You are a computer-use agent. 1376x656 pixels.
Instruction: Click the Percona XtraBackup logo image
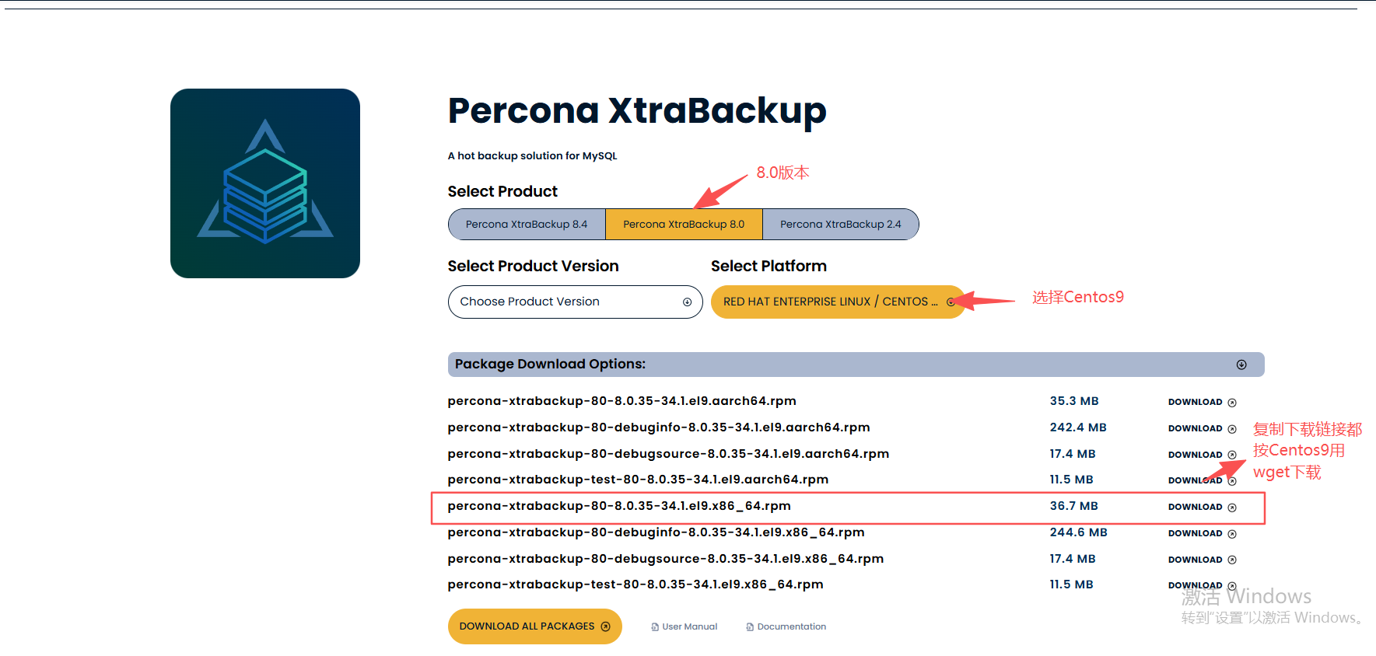tap(265, 183)
